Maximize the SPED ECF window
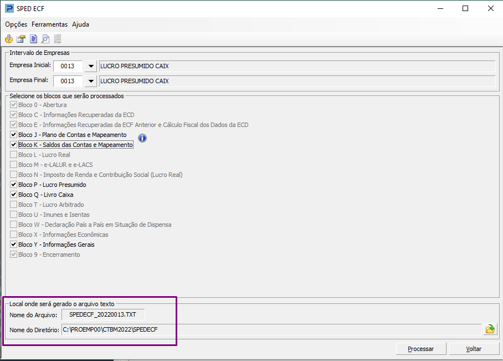The width and height of the screenshot is (503, 361). click(465, 8)
